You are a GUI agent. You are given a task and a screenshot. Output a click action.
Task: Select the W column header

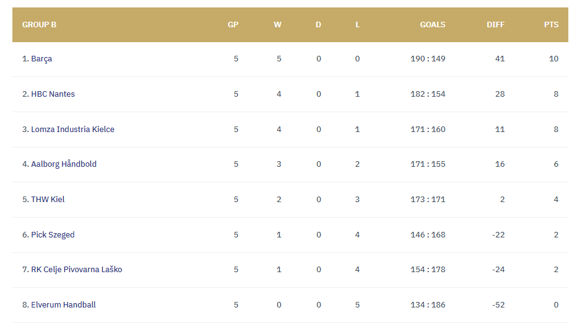click(278, 25)
